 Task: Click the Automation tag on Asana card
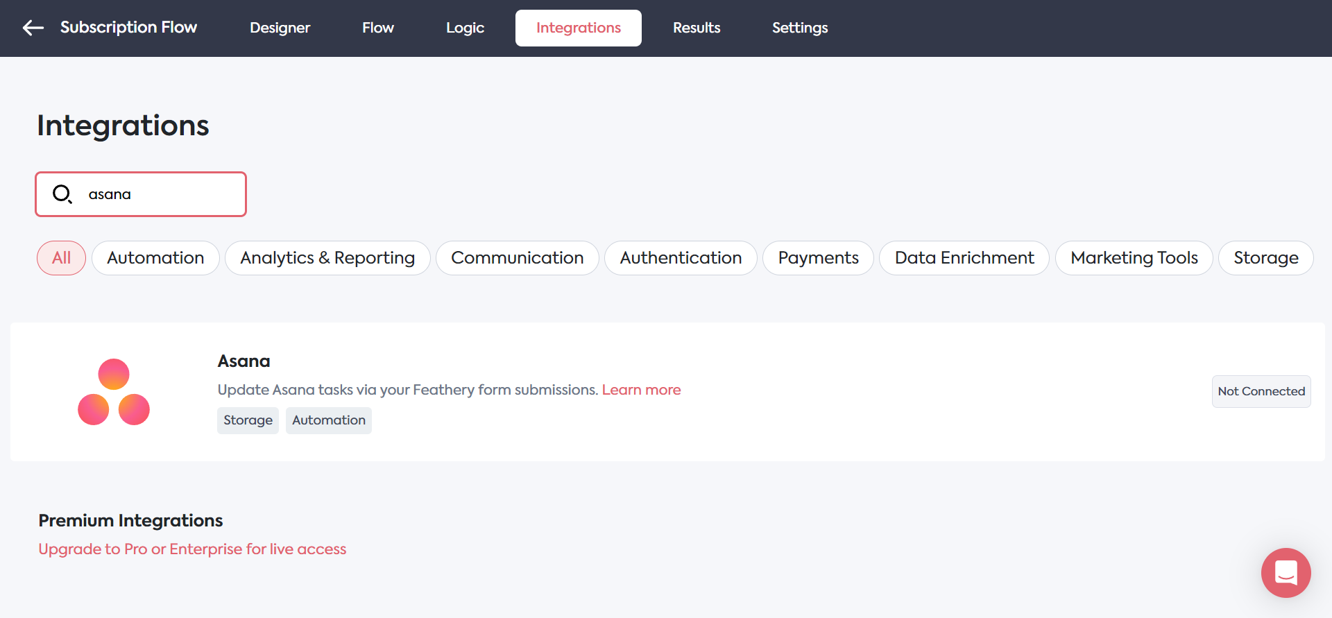[x=329, y=420]
